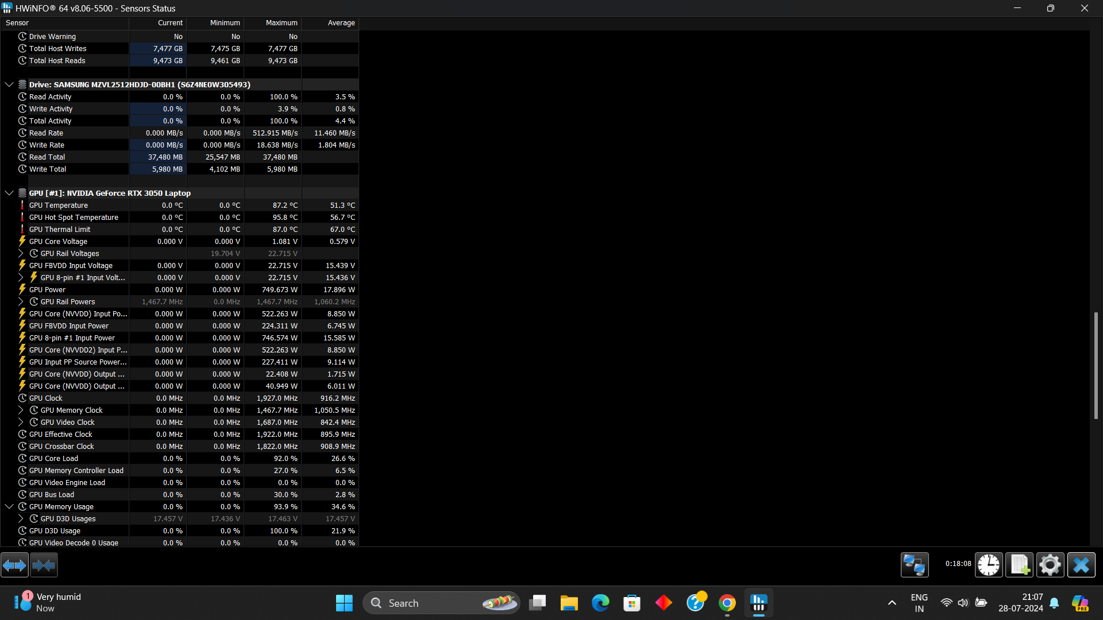Viewport: 1103px width, 620px height.
Task: Show hidden tray icons chevron
Action: (892, 603)
